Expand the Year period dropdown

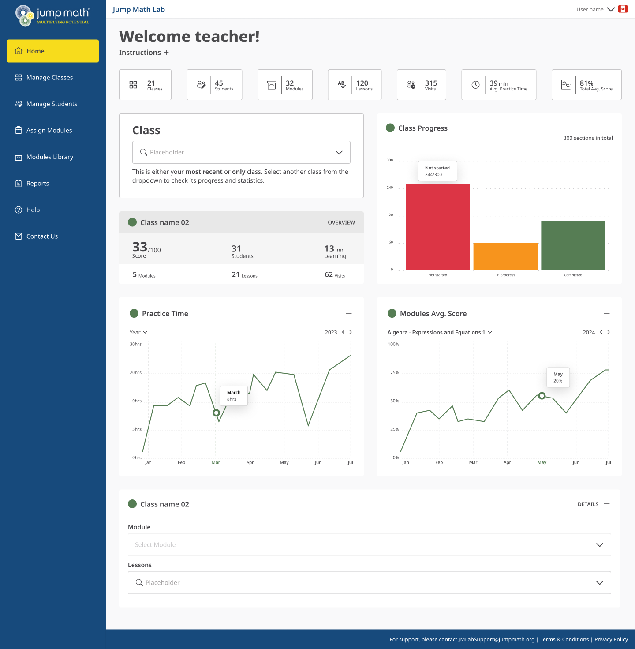pyautogui.click(x=138, y=332)
